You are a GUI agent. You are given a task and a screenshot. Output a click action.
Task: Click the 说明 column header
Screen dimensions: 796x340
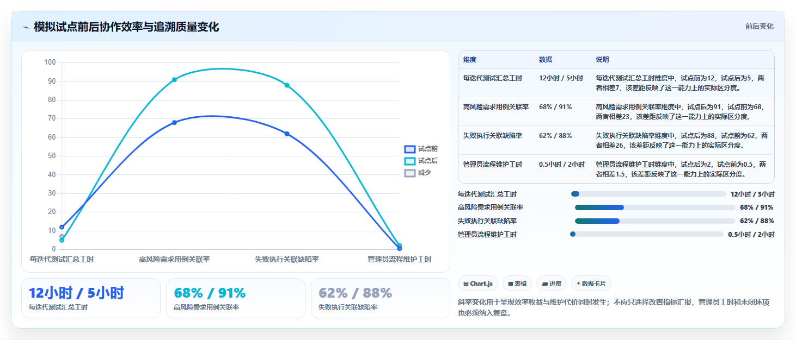pyautogui.click(x=603, y=60)
